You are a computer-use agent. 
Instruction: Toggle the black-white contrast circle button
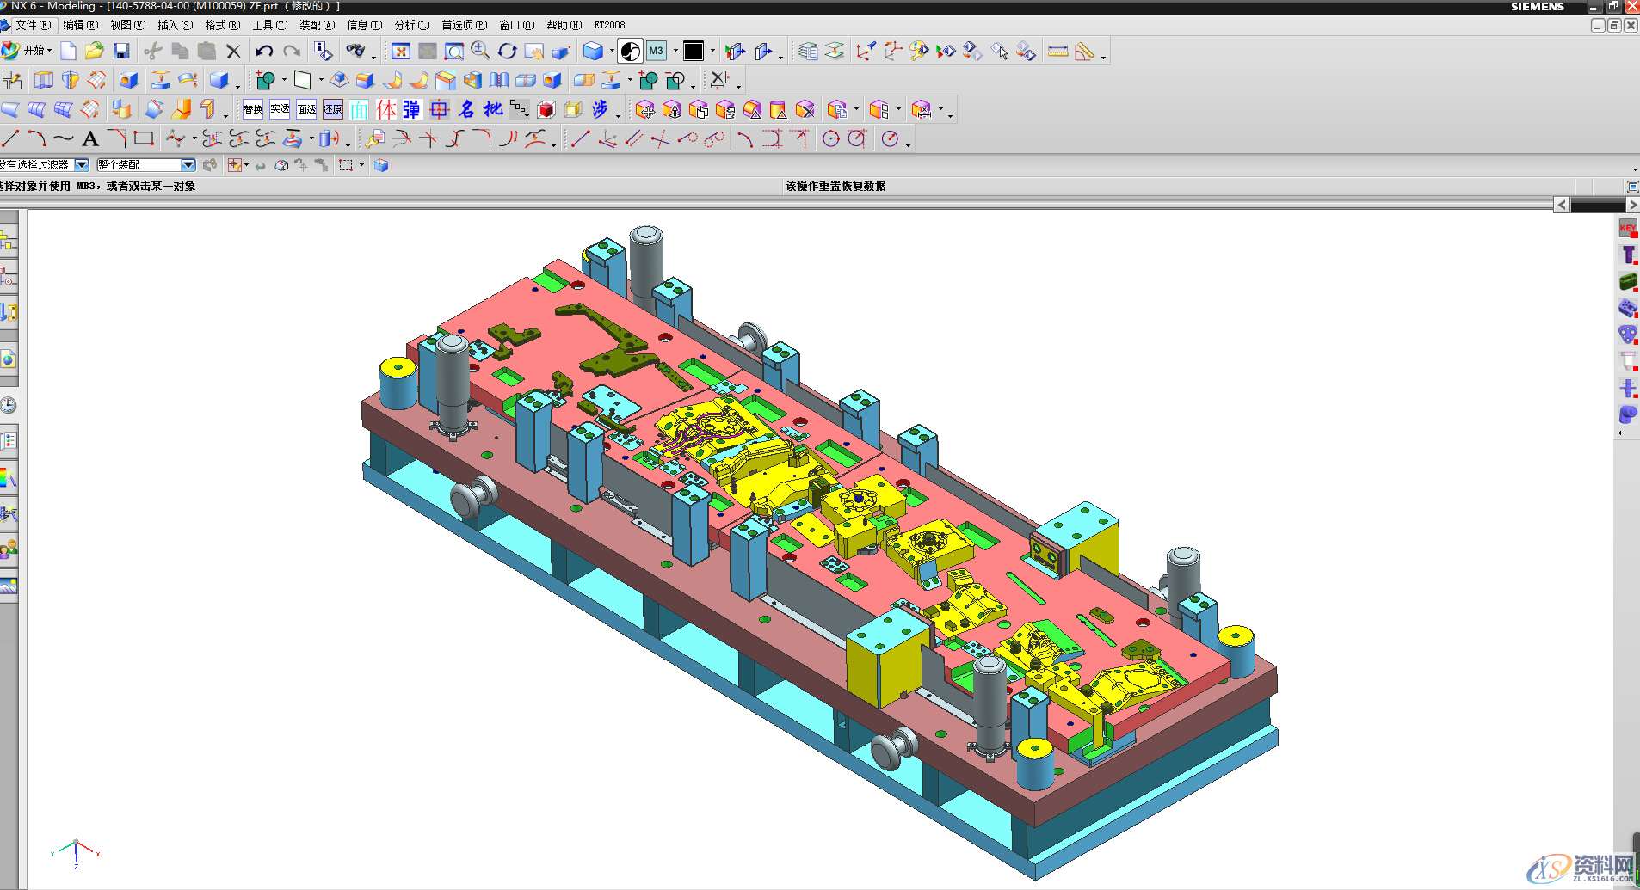click(x=630, y=52)
